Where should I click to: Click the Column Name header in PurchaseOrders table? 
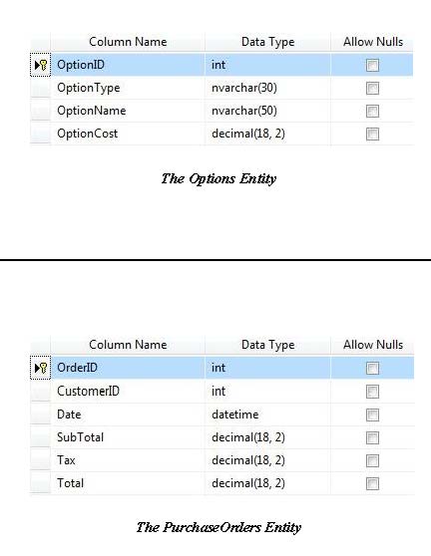[x=128, y=345]
